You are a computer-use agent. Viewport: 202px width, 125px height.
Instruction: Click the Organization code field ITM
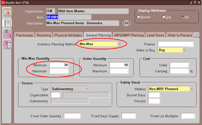[50, 11]
